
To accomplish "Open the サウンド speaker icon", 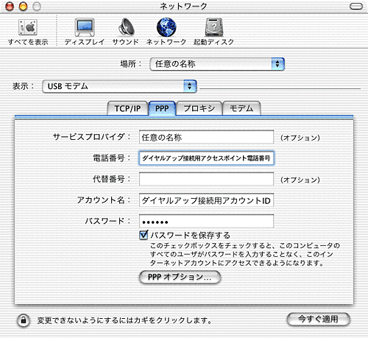I will [126, 27].
